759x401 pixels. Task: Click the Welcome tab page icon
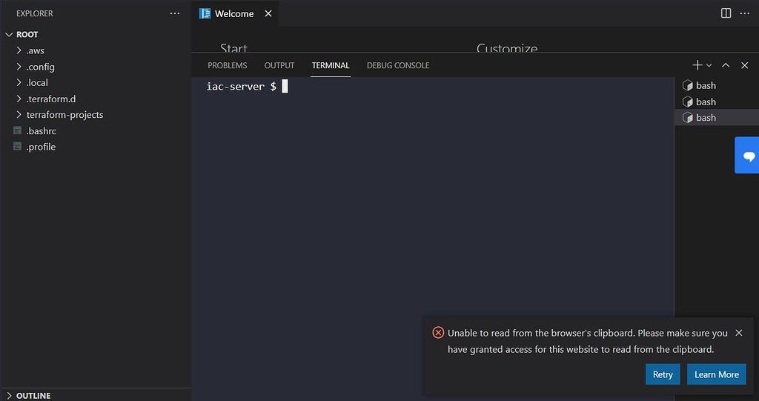(205, 13)
